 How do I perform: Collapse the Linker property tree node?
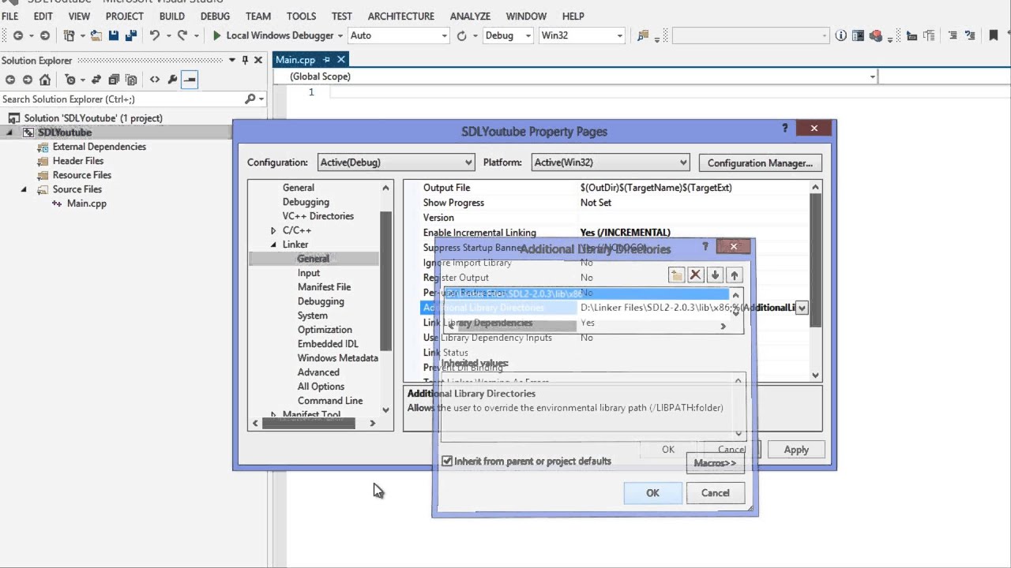point(273,245)
